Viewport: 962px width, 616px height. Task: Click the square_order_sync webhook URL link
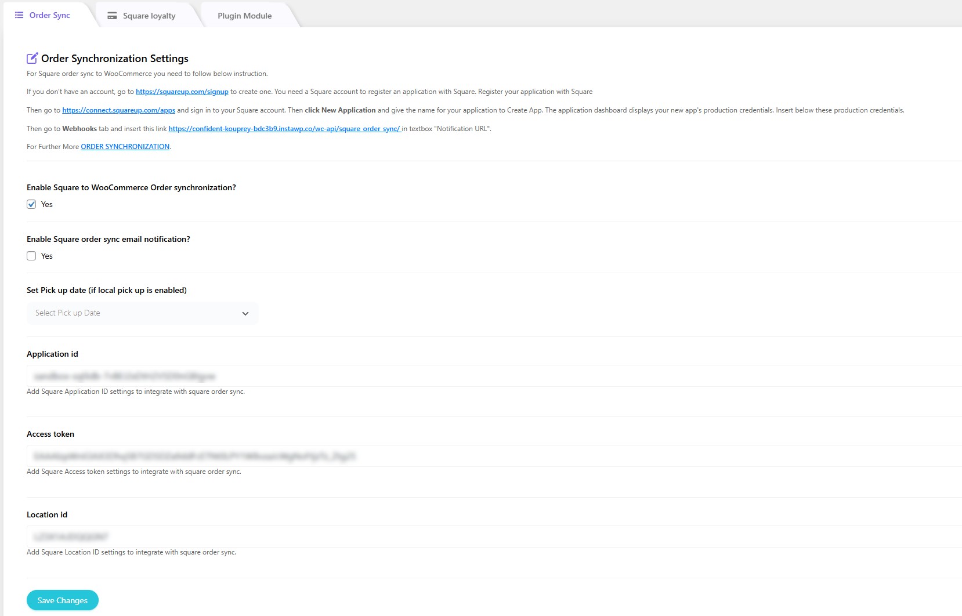click(284, 129)
